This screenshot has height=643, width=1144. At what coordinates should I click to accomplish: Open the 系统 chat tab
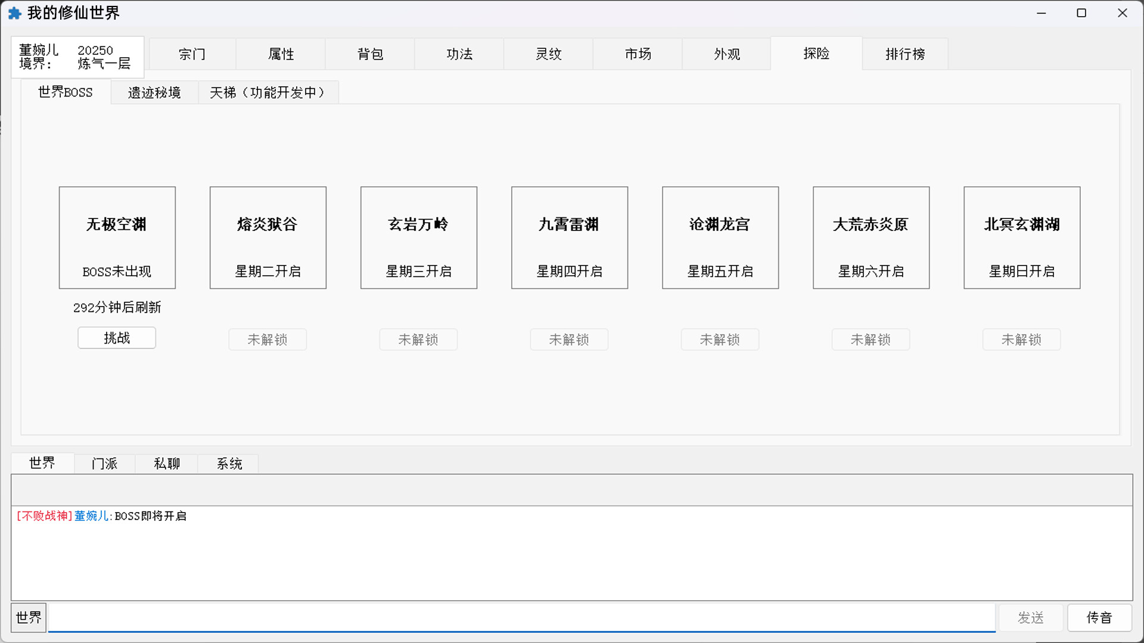pos(228,463)
